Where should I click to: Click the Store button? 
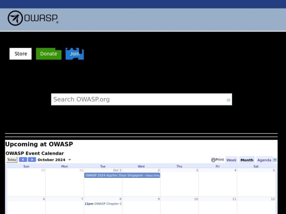pyautogui.click(x=20, y=54)
